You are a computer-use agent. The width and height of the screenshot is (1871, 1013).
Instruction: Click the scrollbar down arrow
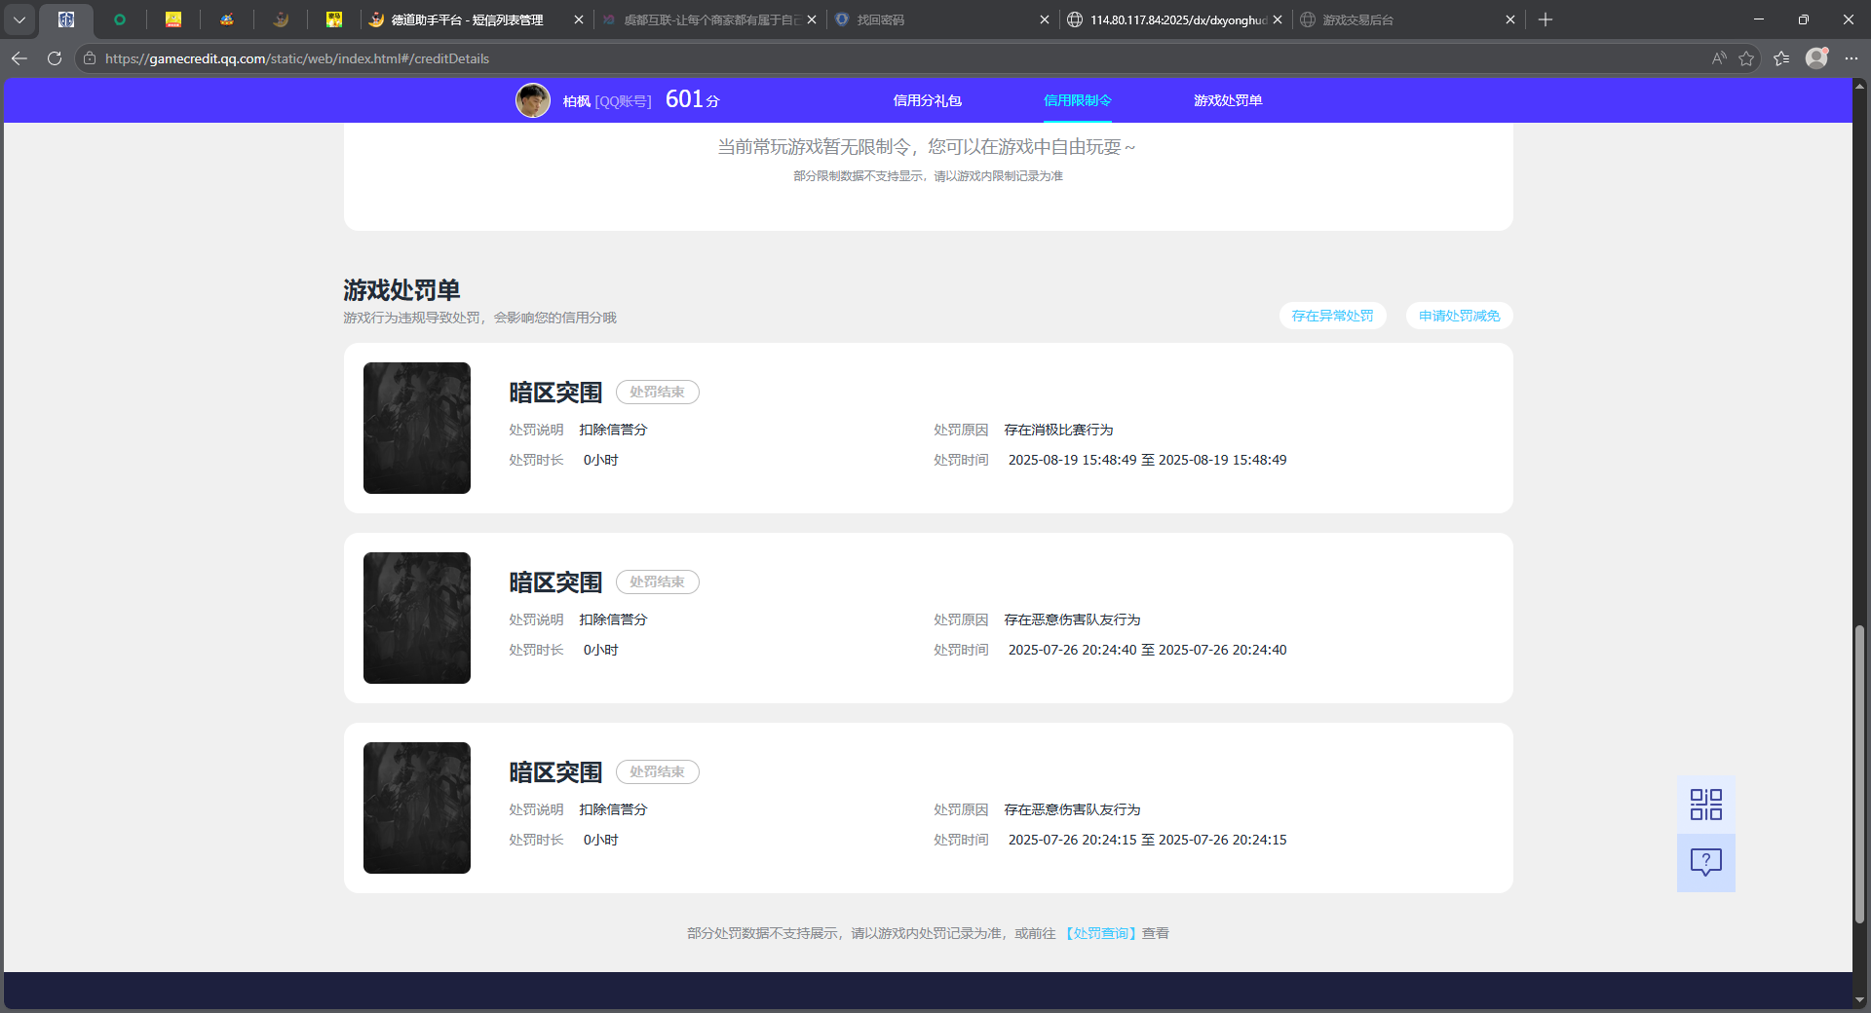click(x=1860, y=1000)
